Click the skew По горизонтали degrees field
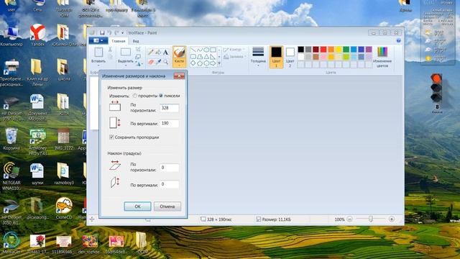Image resolution: width=460 pixels, height=259 pixels. pos(170,168)
